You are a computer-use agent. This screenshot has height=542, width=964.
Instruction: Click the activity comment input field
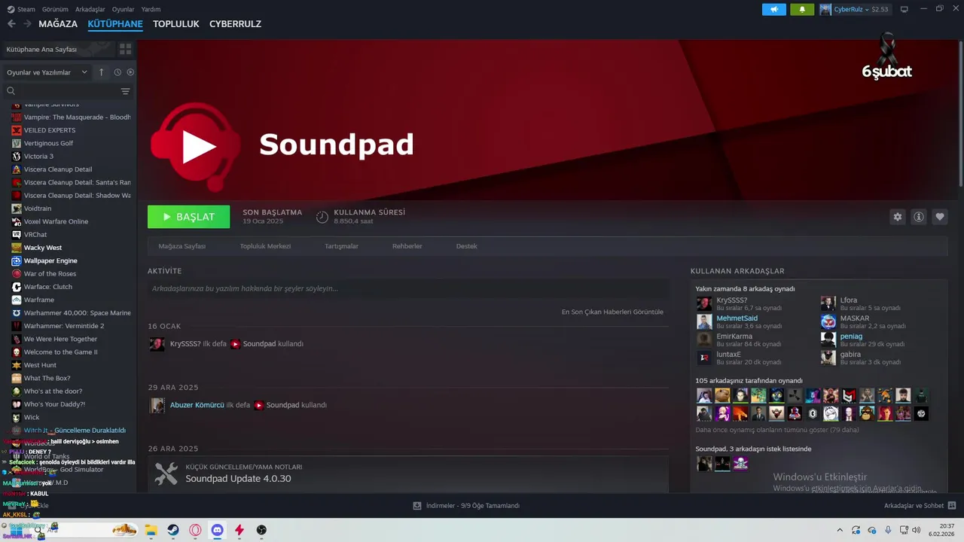pyautogui.click(x=408, y=288)
